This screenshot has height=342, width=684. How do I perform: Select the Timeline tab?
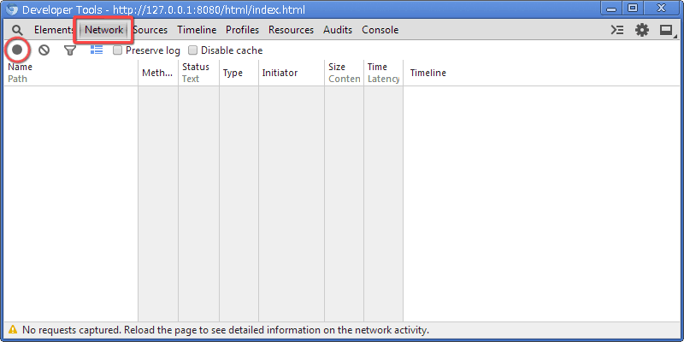coord(197,30)
